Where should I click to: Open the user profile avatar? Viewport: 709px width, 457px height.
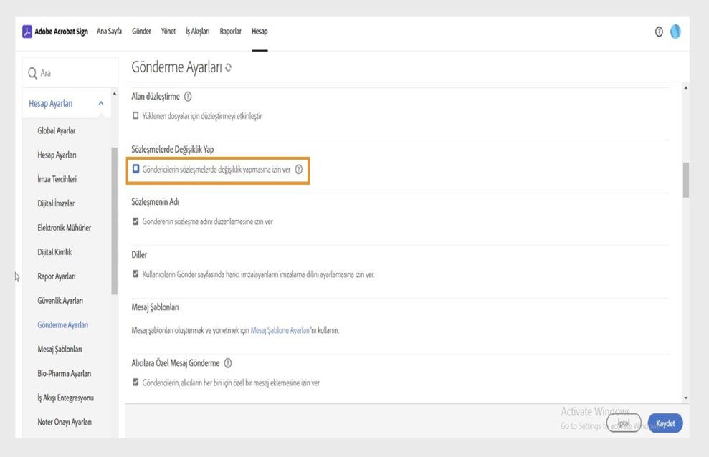click(675, 31)
